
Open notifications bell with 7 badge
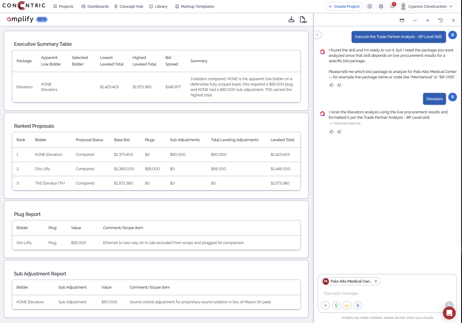[x=392, y=6]
